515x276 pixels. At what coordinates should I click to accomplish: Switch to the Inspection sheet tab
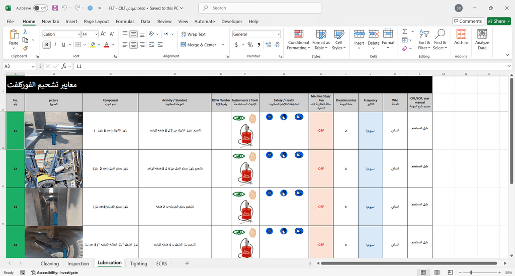pos(78,263)
